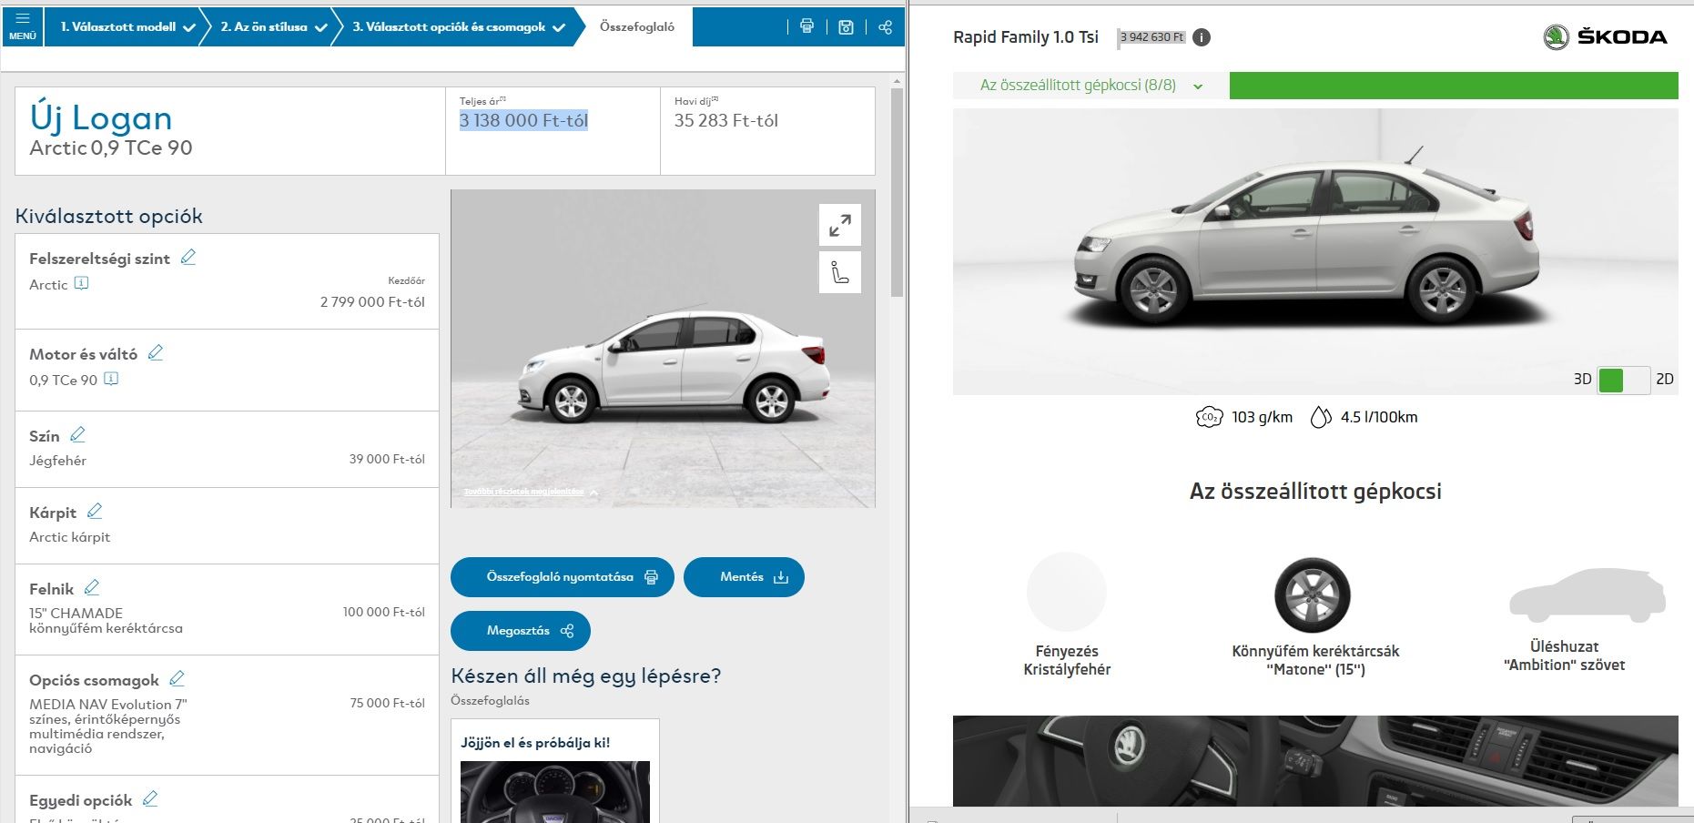The height and width of the screenshot is (823, 1694).
Task: Click the Megosztás button
Action: [521, 631]
